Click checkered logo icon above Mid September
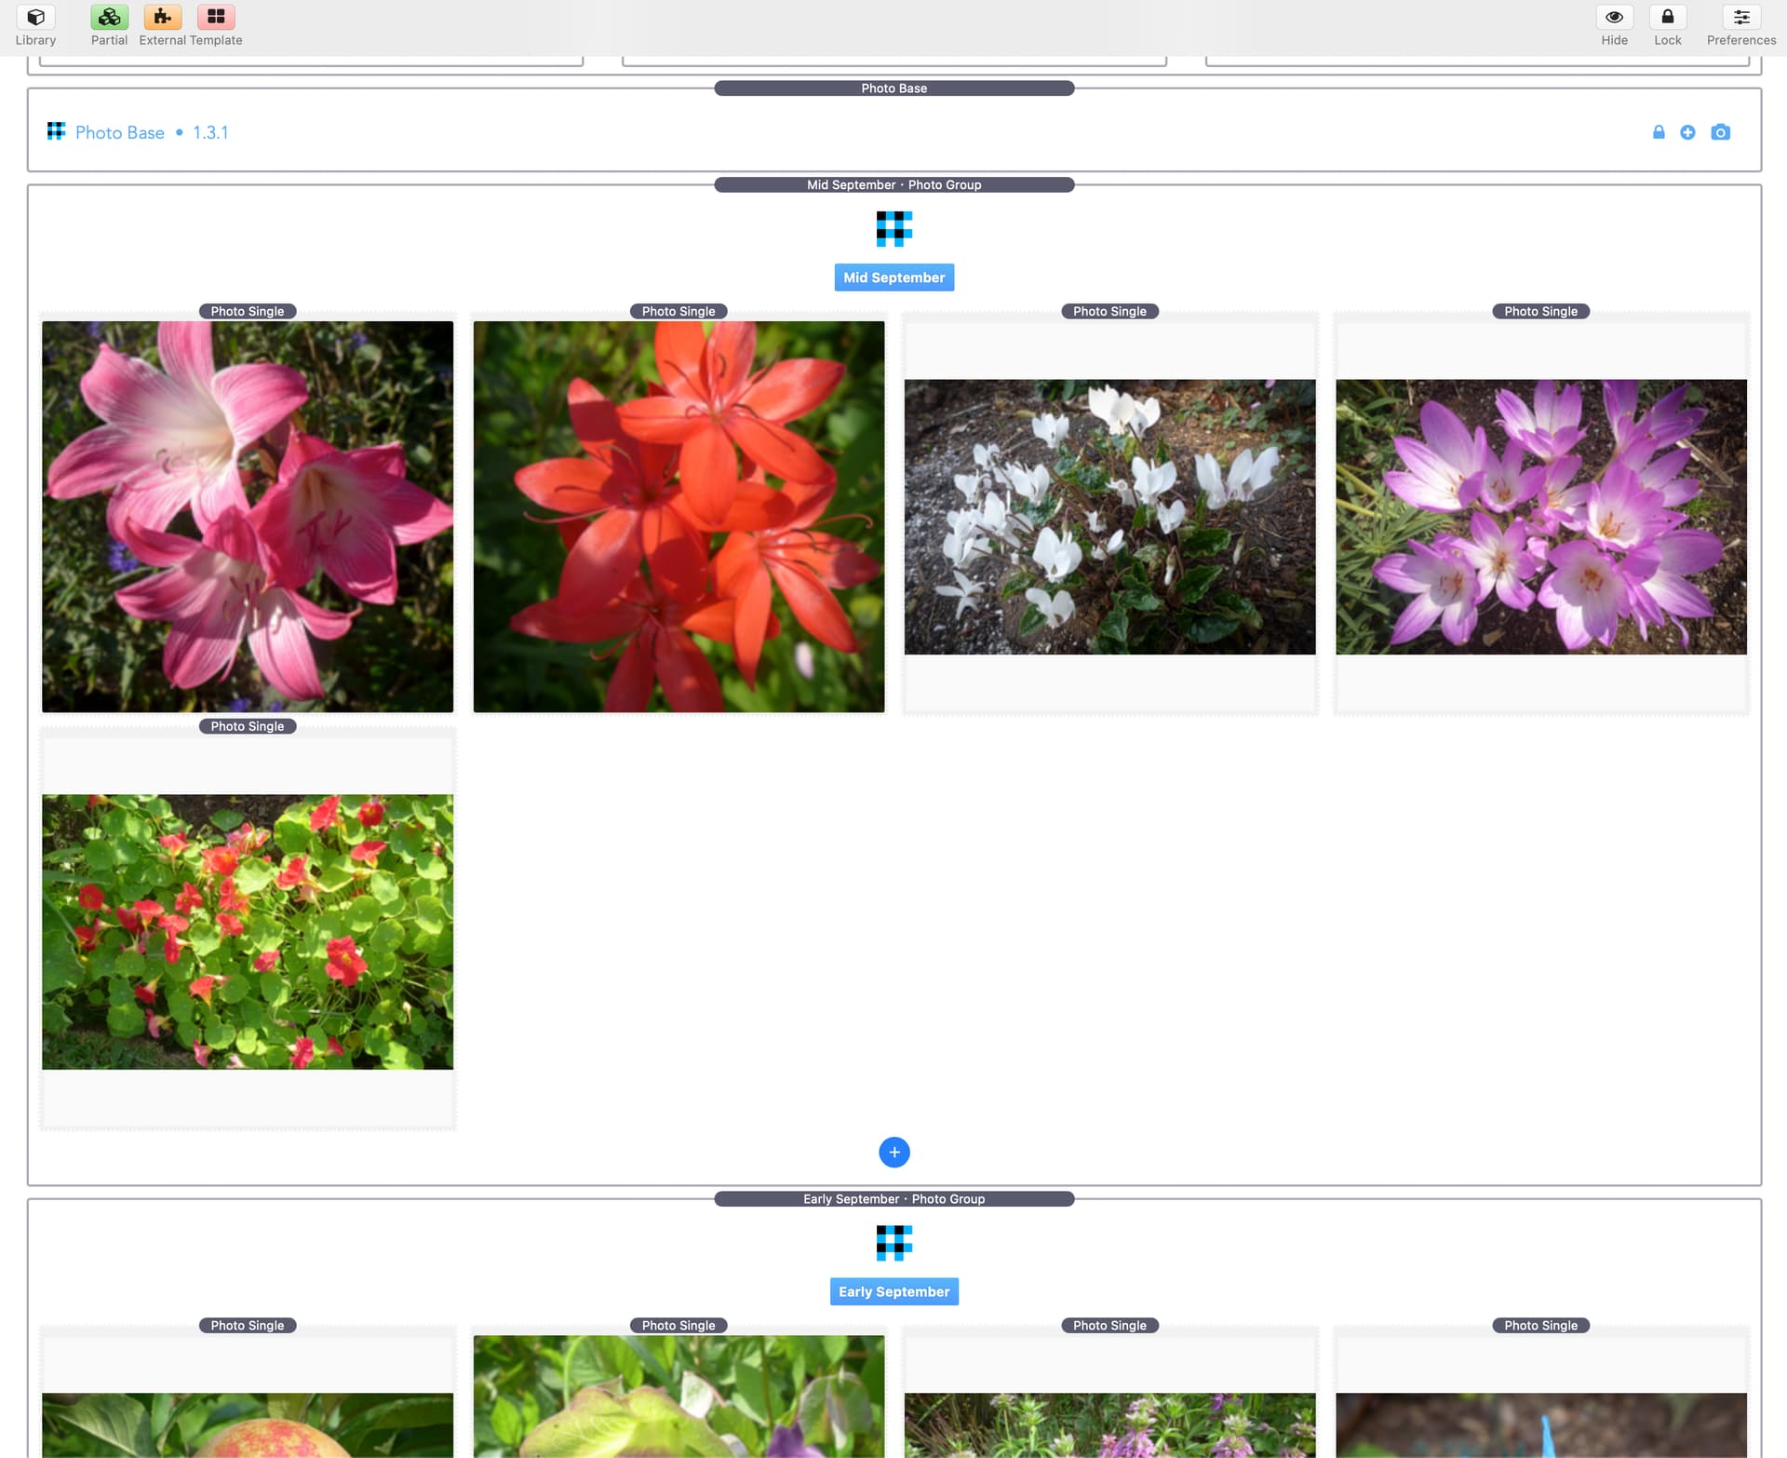1787x1458 pixels. tap(893, 228)
